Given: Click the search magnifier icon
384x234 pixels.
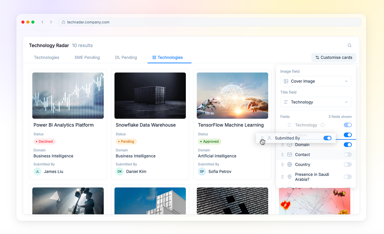Looking at the screenshot, I should 349,45.
